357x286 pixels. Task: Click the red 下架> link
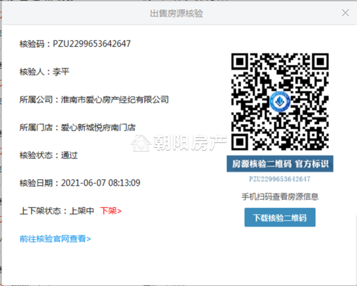click(111, 211)
